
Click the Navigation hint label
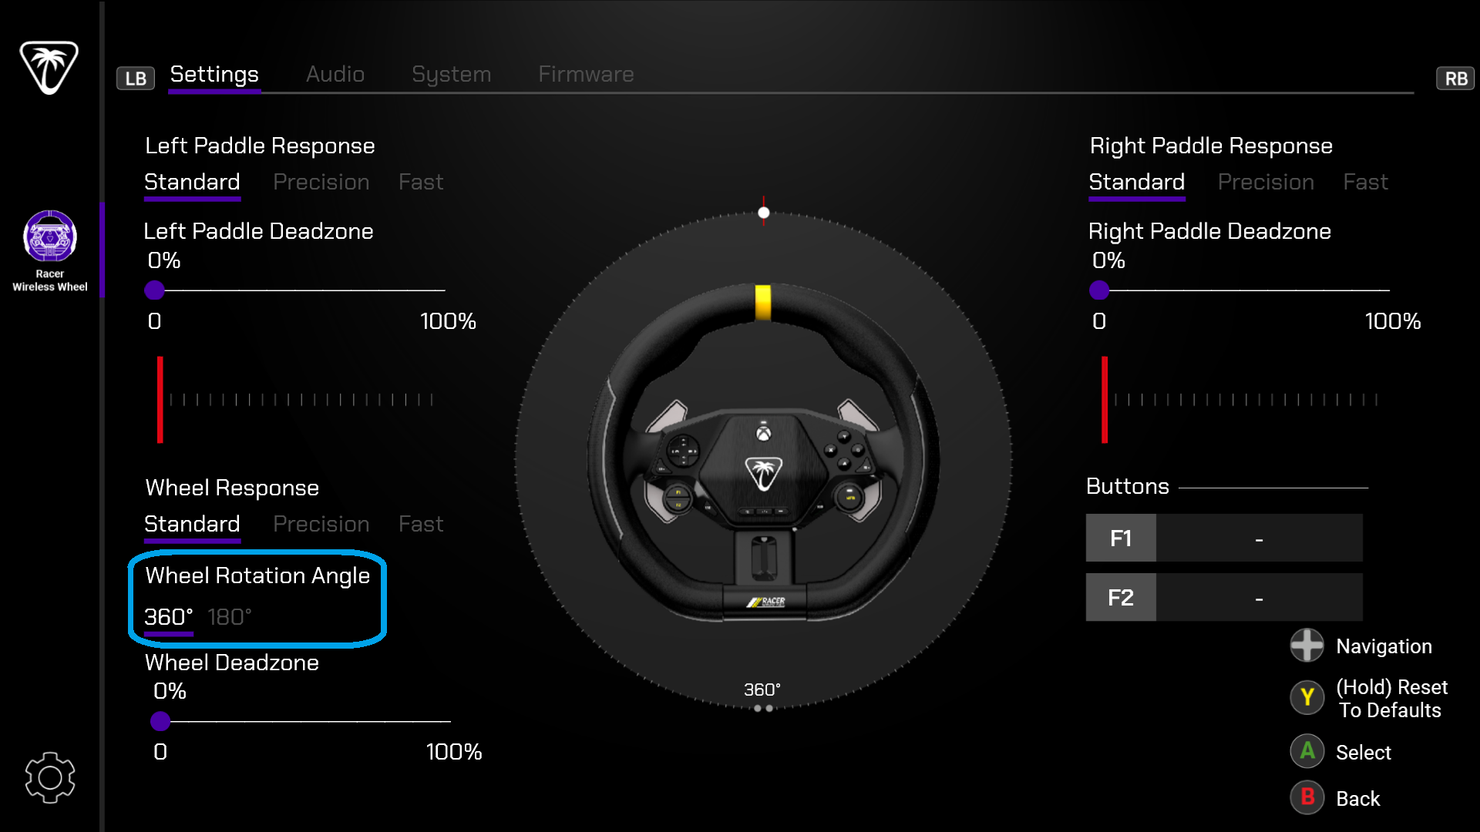click(x=1384, y=646)
